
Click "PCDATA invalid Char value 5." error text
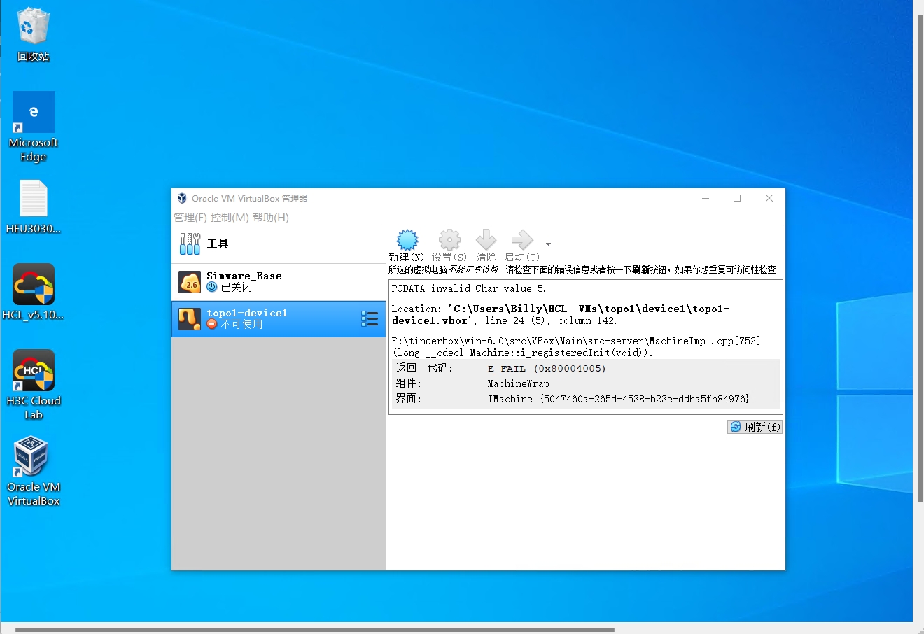click(x=469, y=288)
